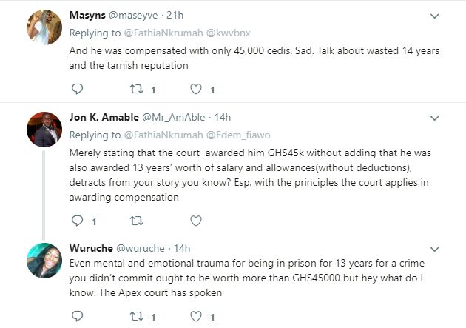The image size is (466, 328).
Task: Retweet Masyns' tweet about 45,000 cedis
Action: point(135,90)
